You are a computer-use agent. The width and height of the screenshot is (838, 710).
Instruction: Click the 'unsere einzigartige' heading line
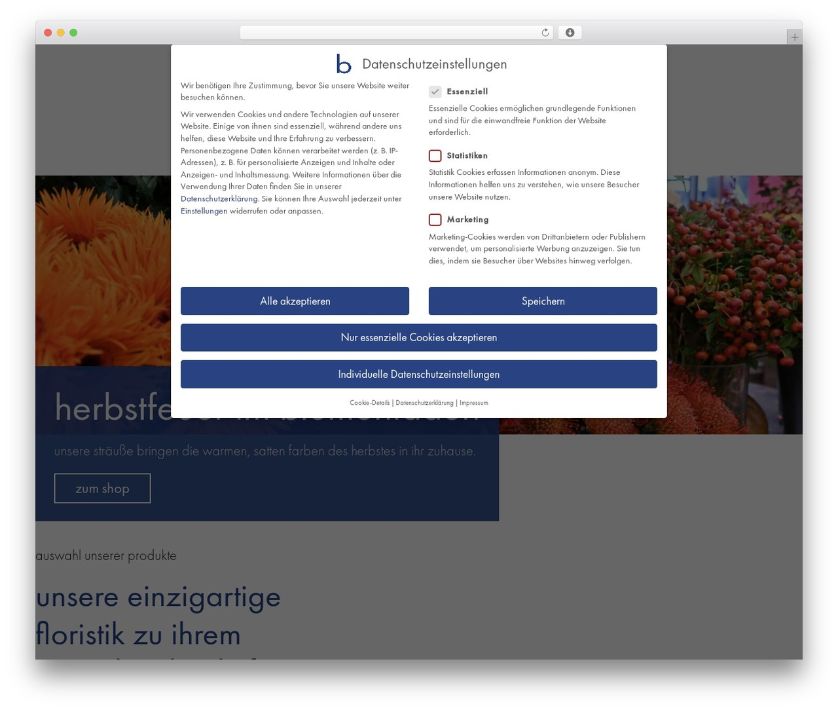[158, 597]
